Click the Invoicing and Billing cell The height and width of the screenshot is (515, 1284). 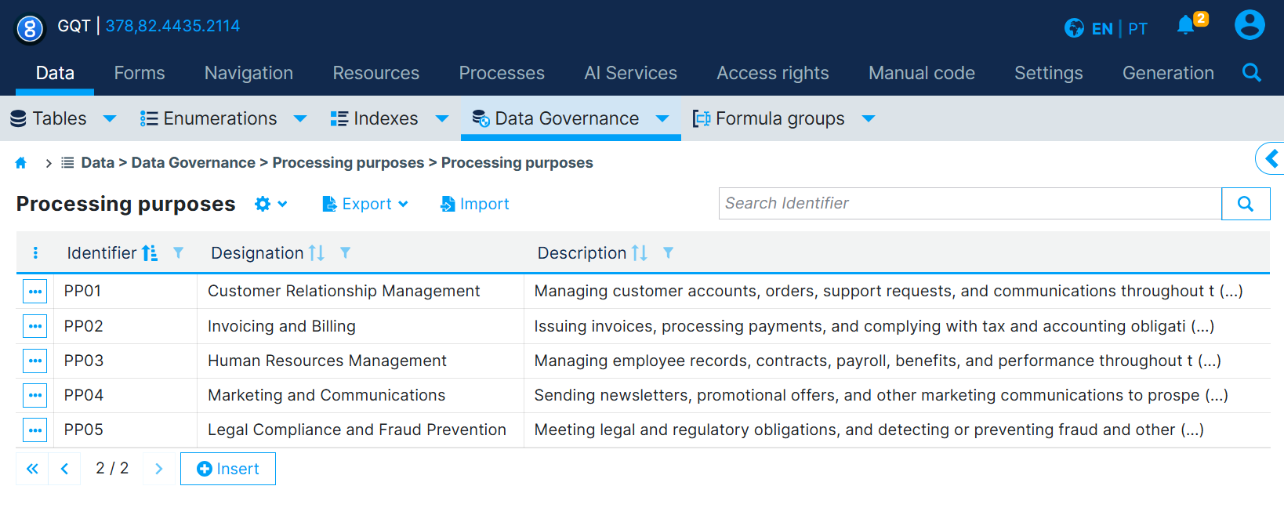coord(361,326)
